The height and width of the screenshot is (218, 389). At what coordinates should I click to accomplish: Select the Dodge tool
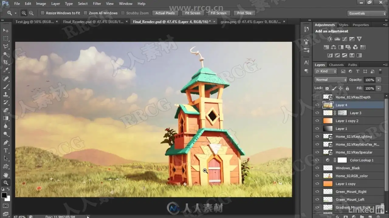click(x=6, y=134)
